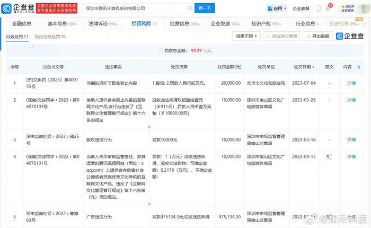Switch to the 法律诉讼 tab
371x228 pixels.
100,24
